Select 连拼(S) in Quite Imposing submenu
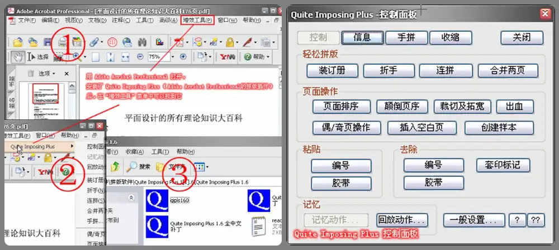The width and height of the screenshot is (559, 250). click(x=96, y=200)
